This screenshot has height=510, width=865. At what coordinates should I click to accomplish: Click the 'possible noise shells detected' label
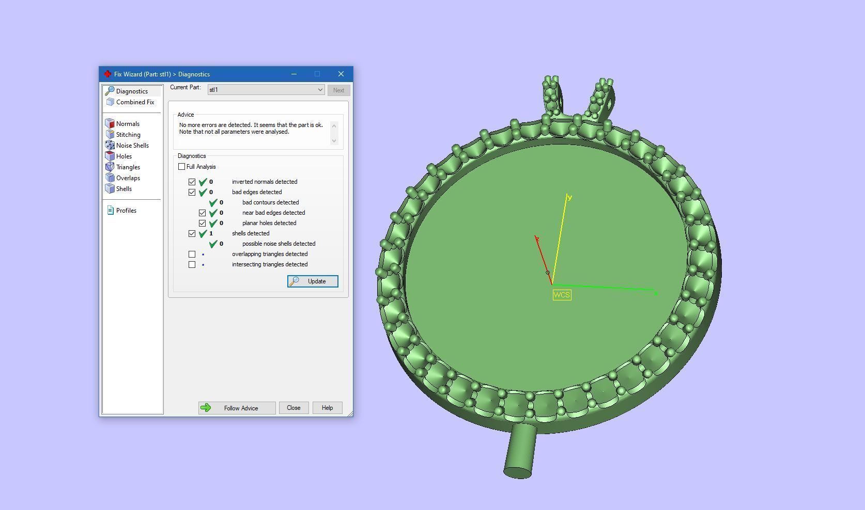coord(279,244)
